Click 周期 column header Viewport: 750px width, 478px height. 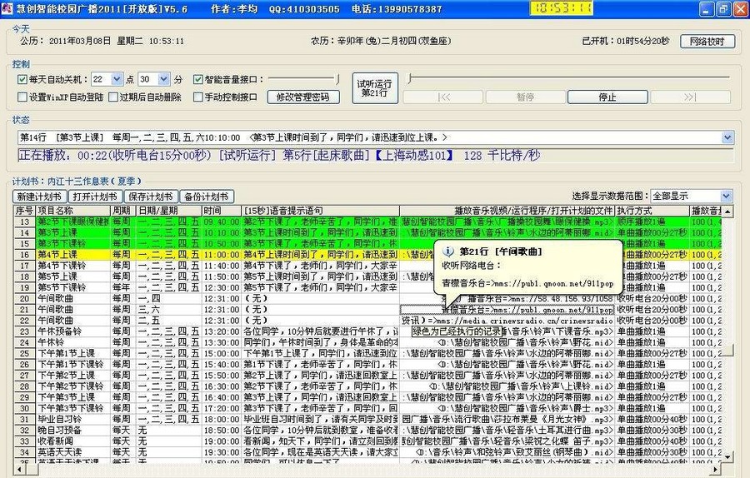click(x=123, y=211)
